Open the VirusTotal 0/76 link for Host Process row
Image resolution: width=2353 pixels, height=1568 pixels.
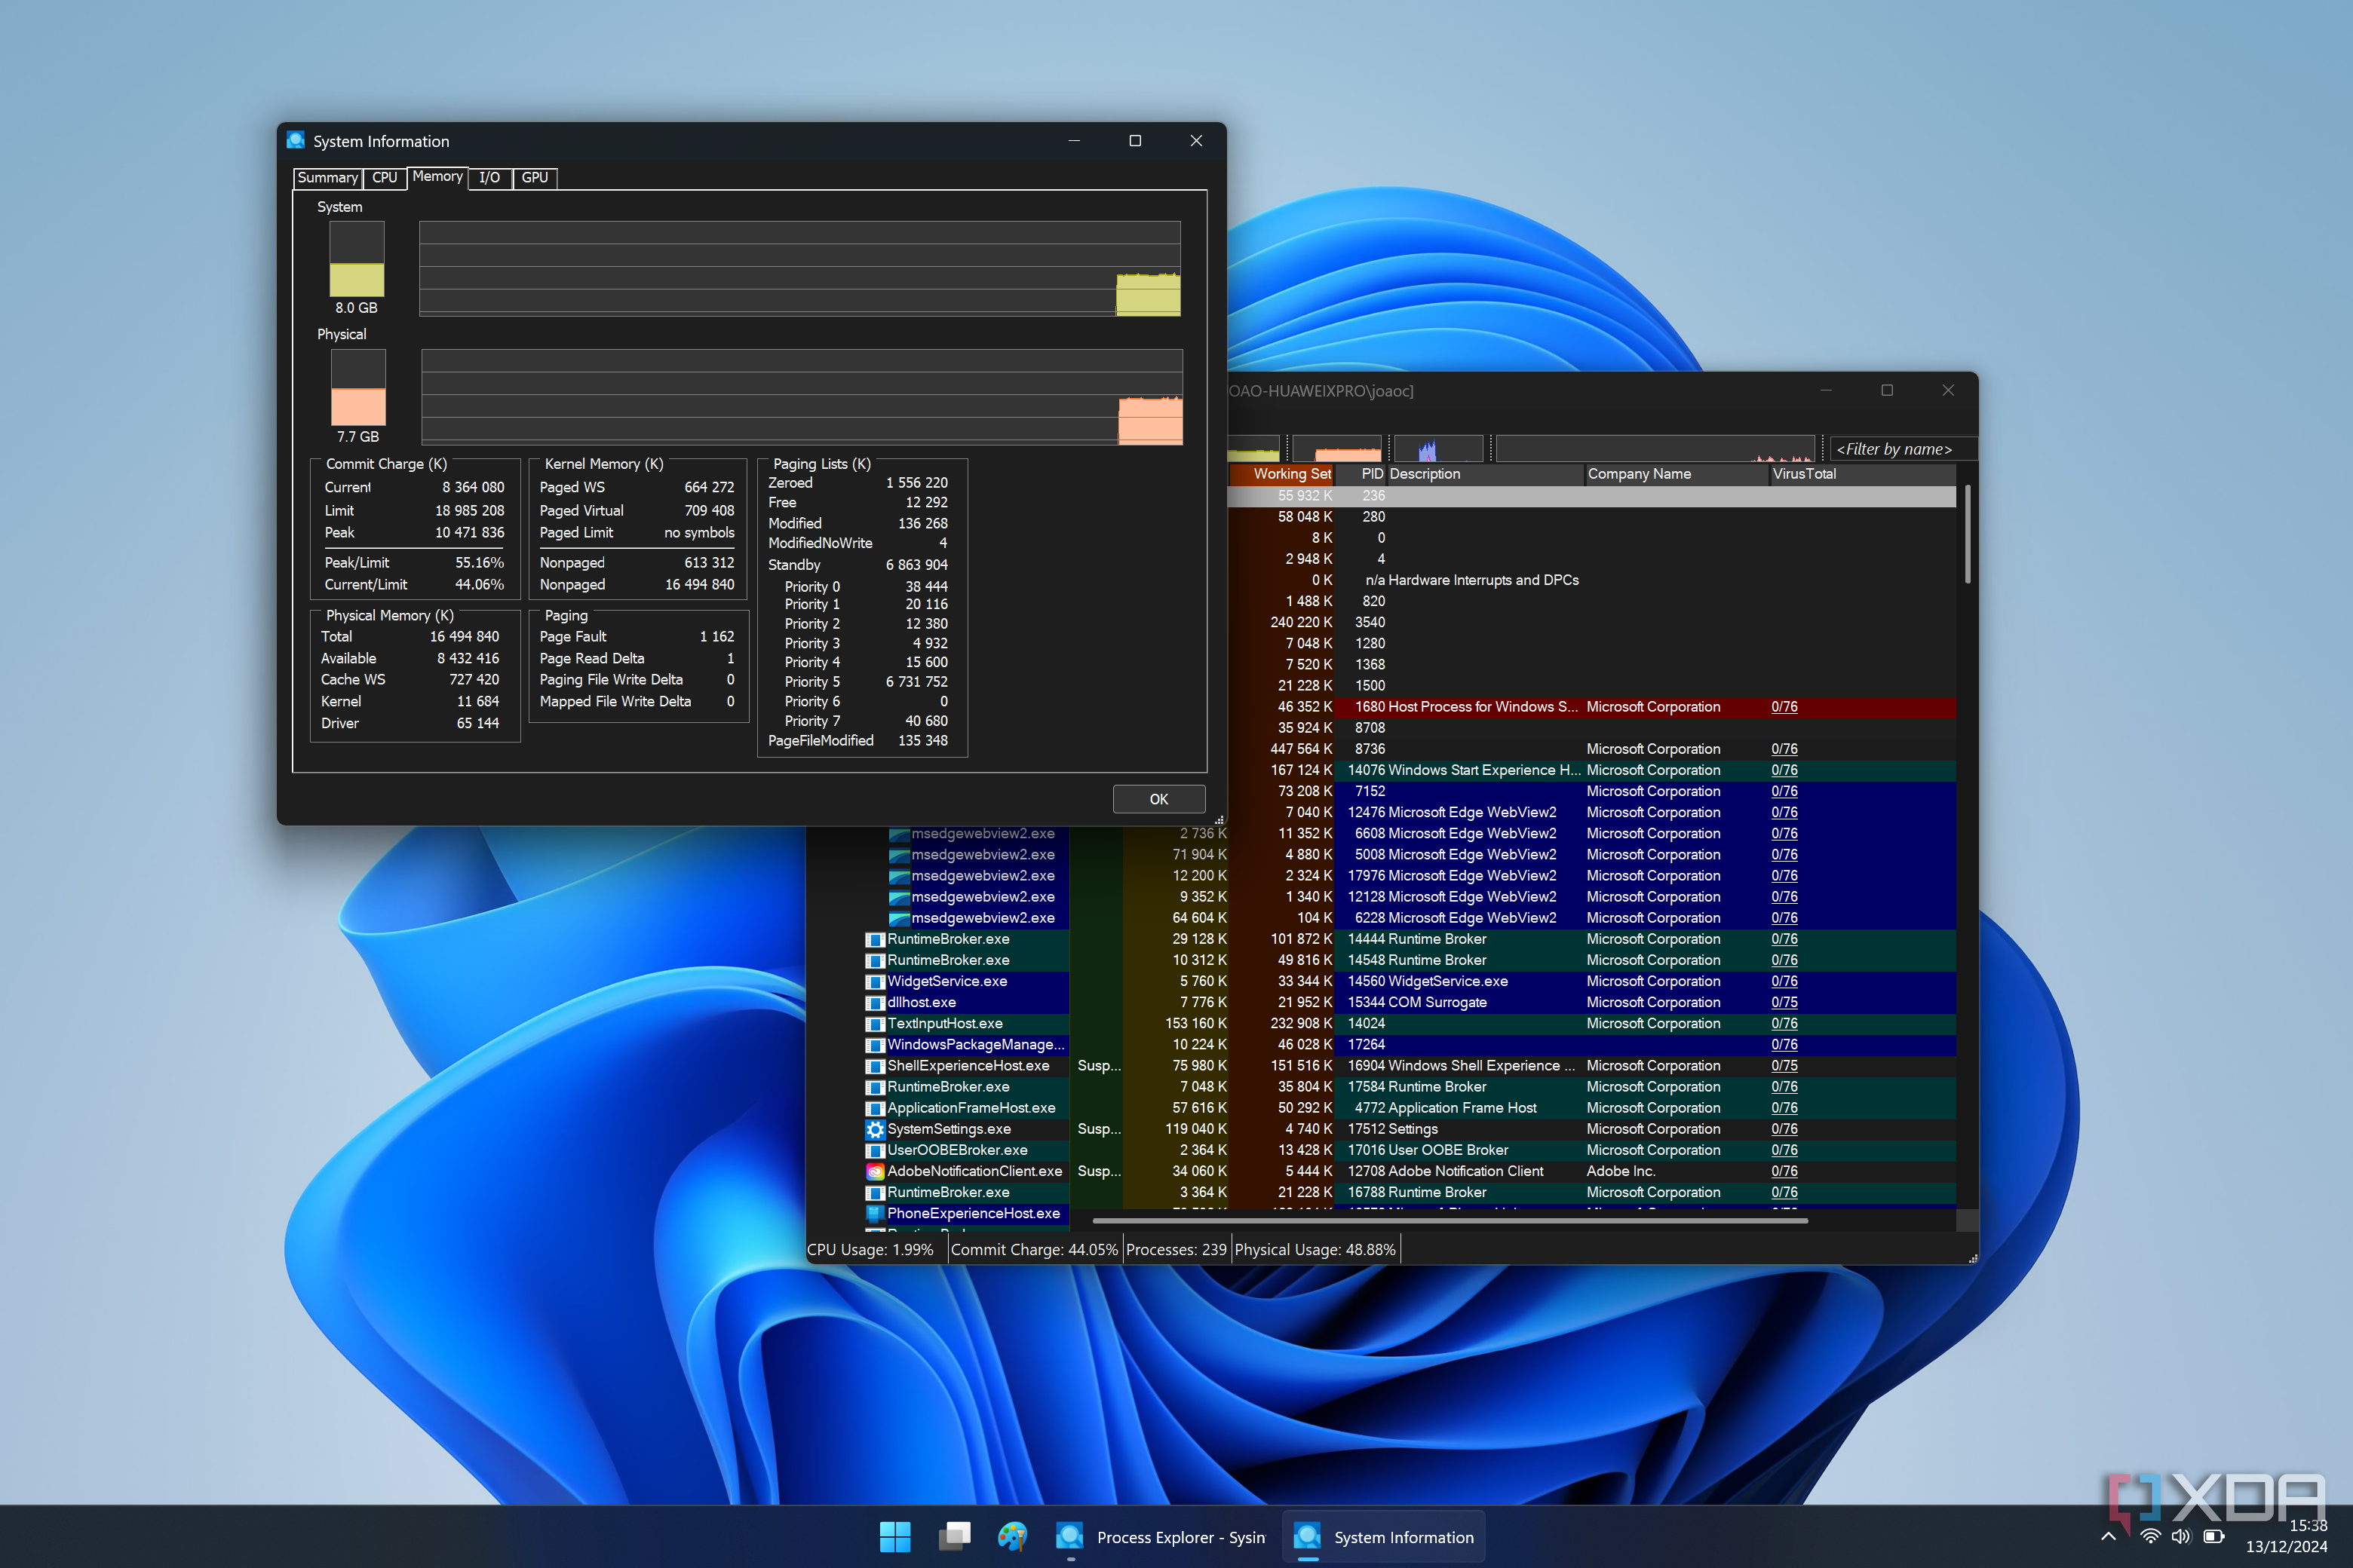tap(1784, 707)
